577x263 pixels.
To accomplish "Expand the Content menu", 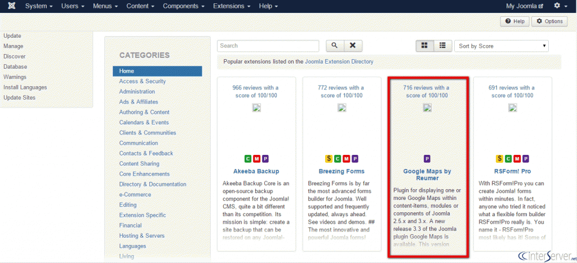I will (x=140, y=6).
